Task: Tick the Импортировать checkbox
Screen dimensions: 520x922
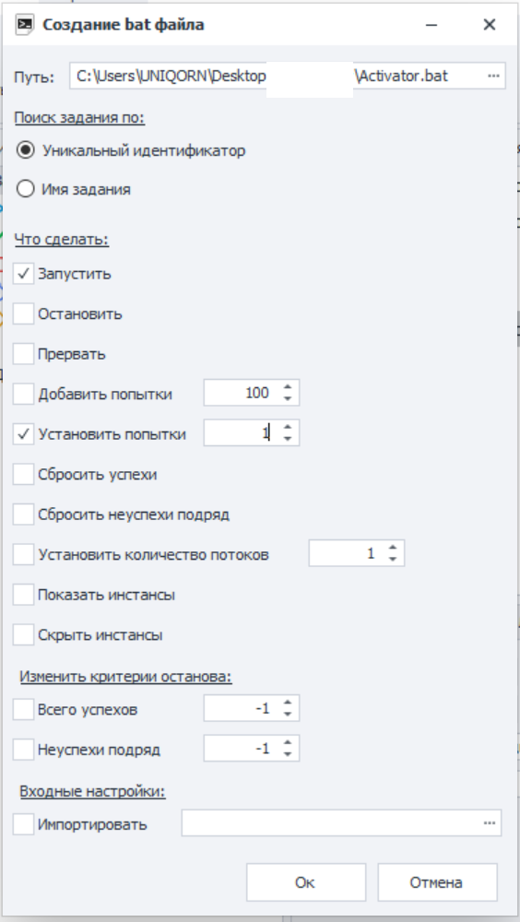Action: pyautogui.click(x=24, y=825)
